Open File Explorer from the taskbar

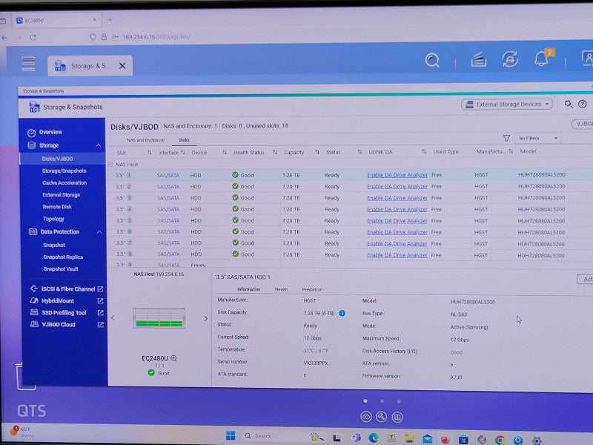pos(409,438)
